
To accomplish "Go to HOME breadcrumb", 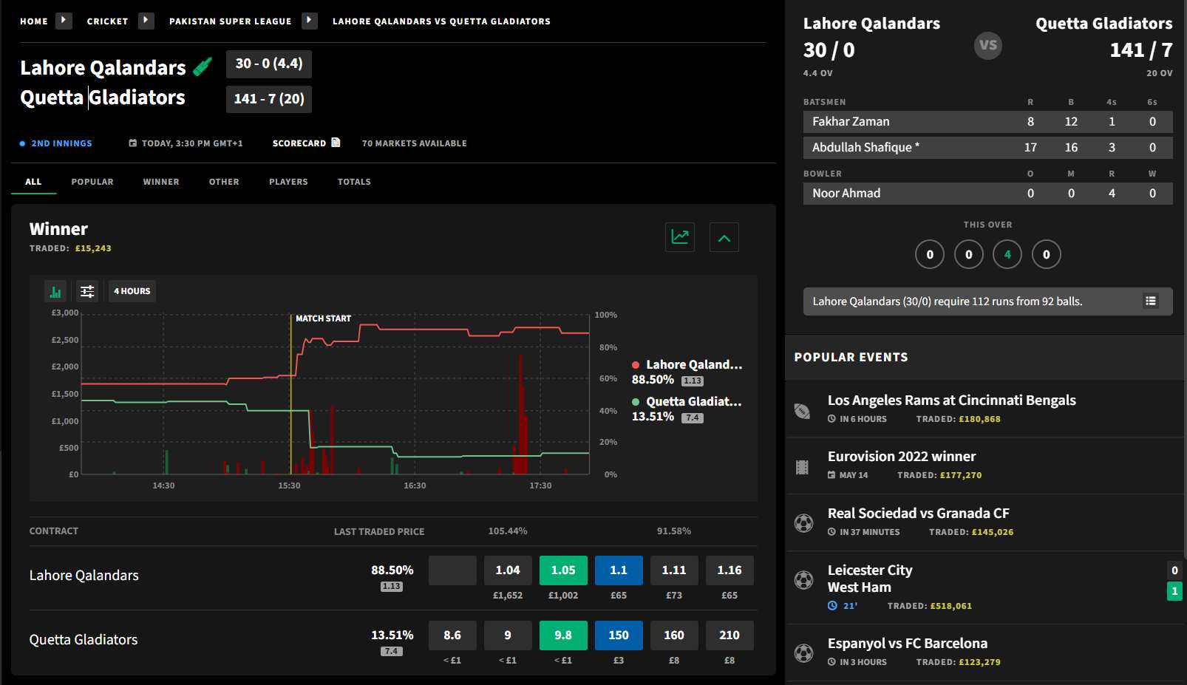I will click(34, 21).
